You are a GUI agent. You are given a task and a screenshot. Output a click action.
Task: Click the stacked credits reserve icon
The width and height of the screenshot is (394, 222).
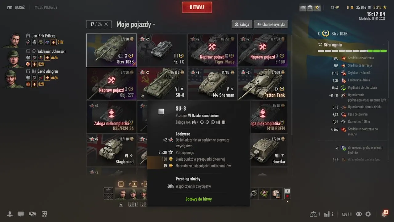[310, 7]
